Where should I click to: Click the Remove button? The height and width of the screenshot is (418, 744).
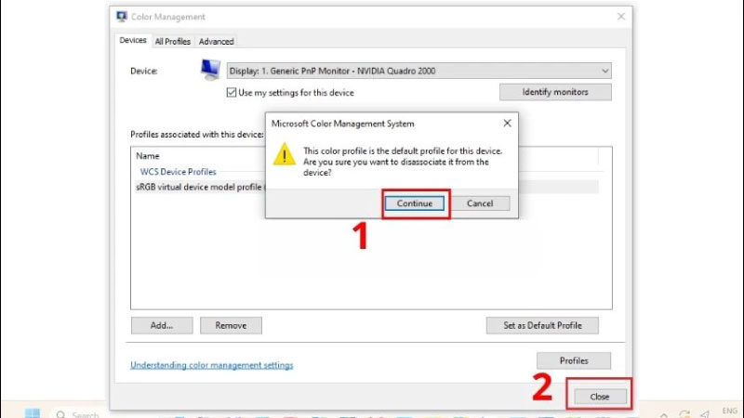(x=231, y=325)
